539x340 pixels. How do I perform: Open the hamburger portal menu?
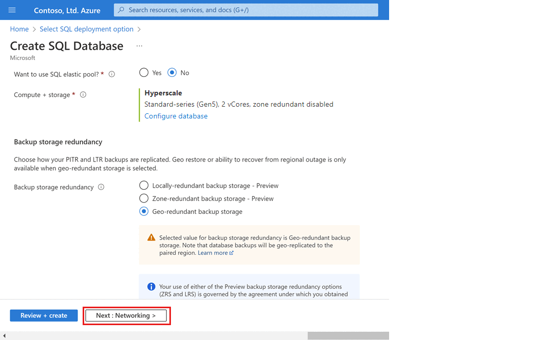click(x=12, y=10)
